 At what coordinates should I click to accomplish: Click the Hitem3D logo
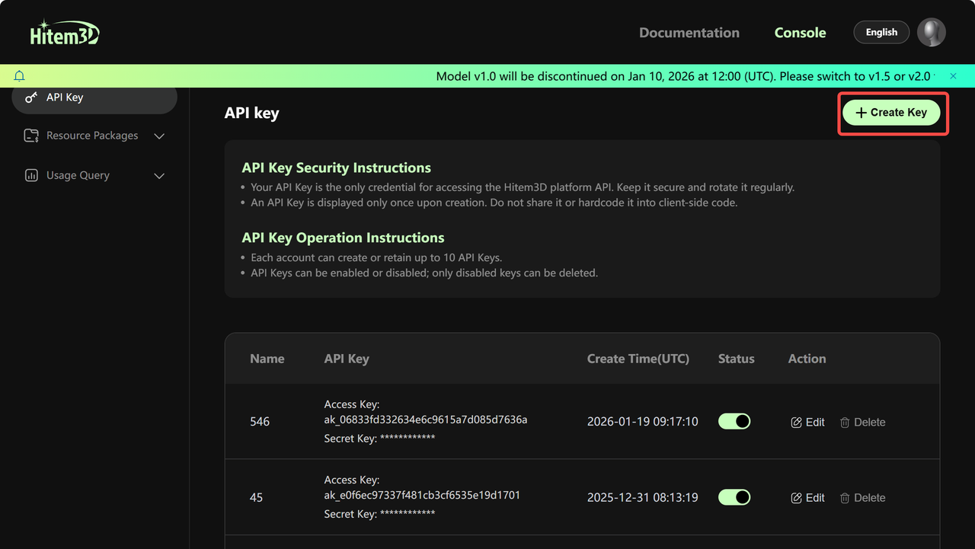(65, 34)
